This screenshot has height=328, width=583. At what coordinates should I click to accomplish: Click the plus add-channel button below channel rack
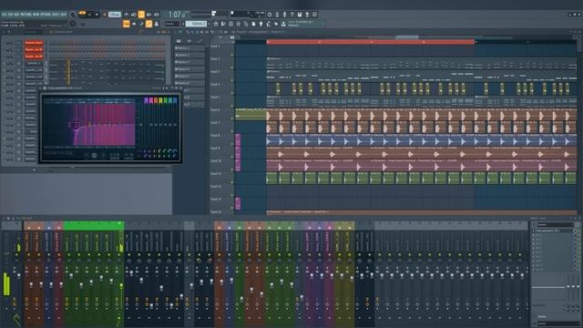(x=35, y=170)
